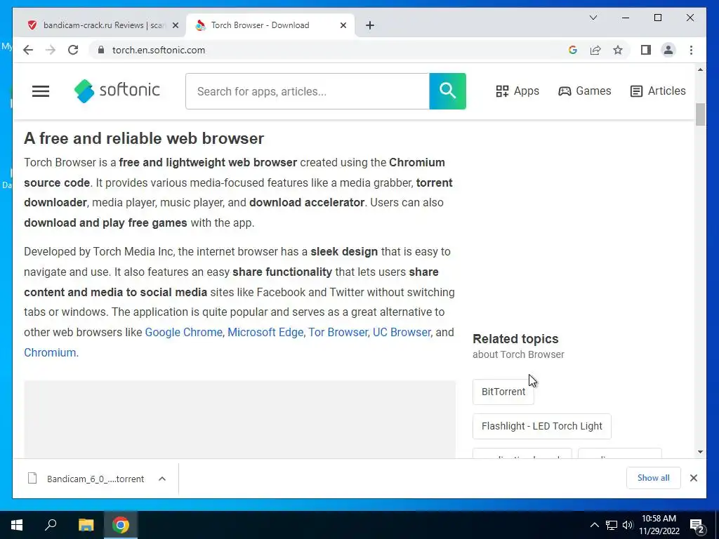
Task: Click the browser forward arrow
Action: click(51, 50)
